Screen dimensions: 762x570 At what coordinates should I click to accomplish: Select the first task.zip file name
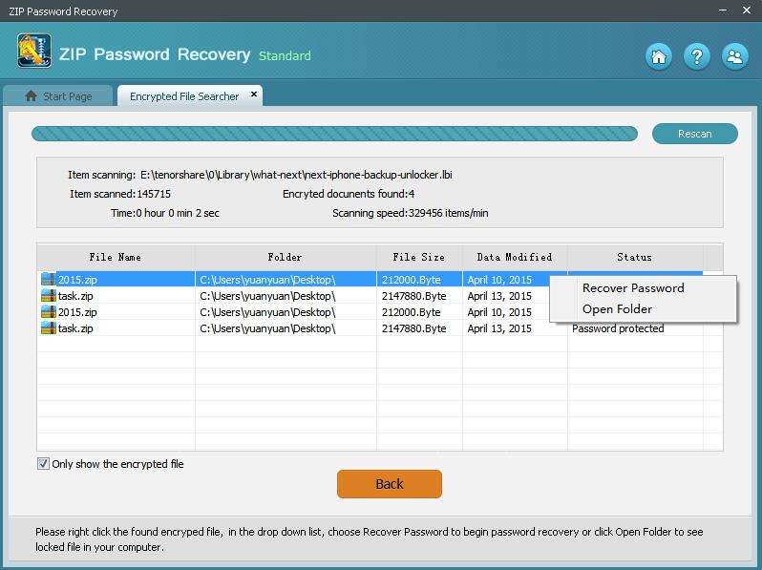[75, 296]
